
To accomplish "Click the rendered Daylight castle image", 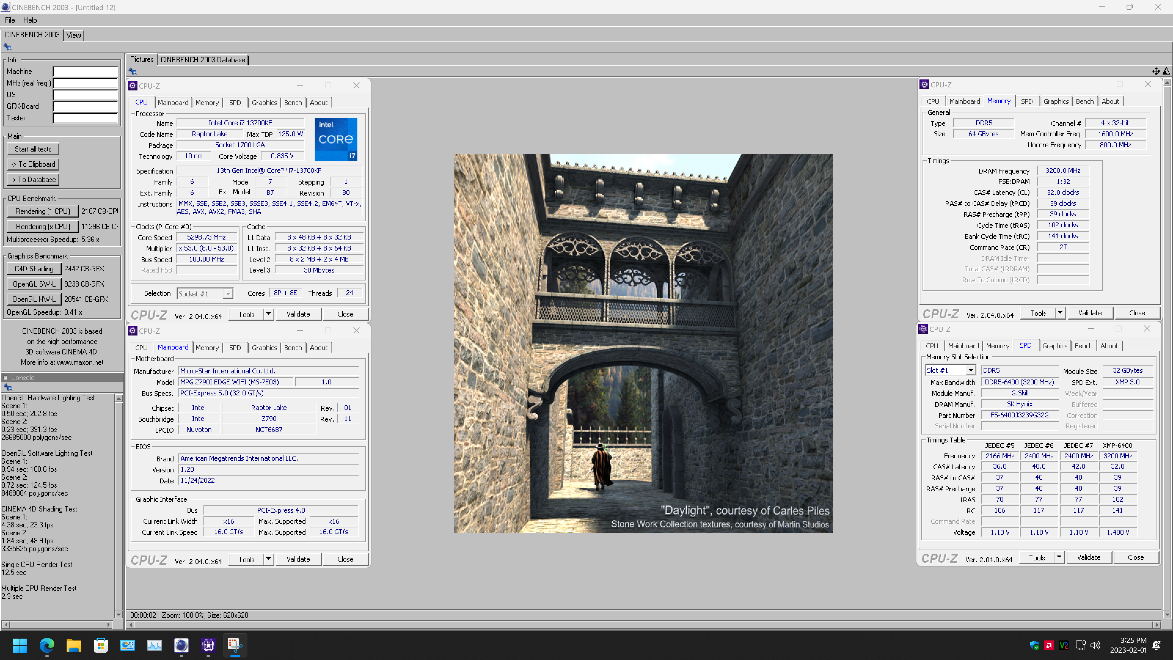I will [x=643, y=343].
